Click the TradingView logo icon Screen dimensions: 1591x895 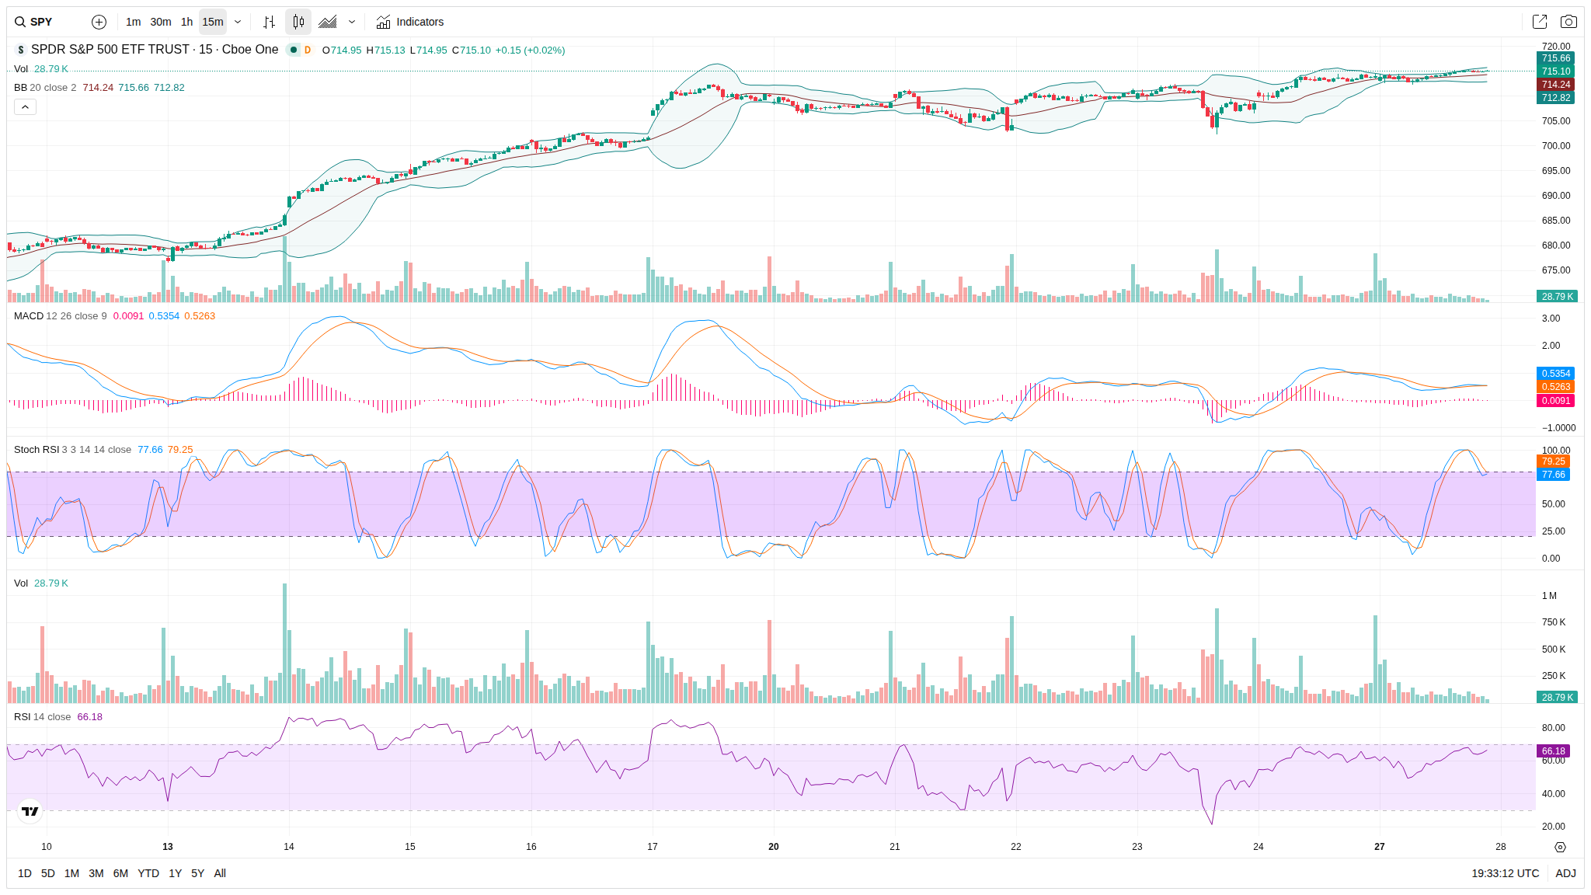(30, 811)
